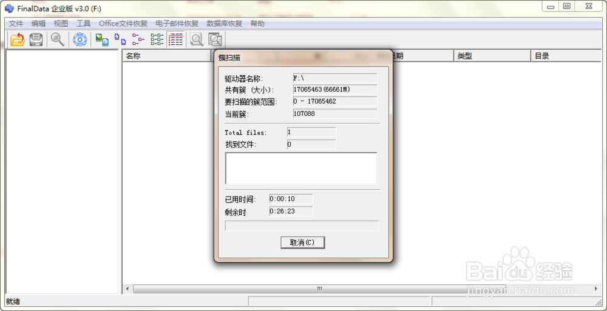Click the save floppy disk icon

(x=36, y=40)
